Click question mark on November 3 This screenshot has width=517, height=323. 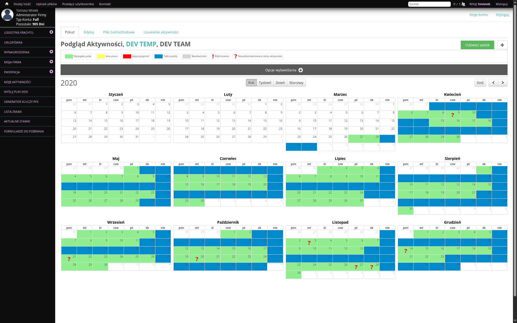point(309,243)
